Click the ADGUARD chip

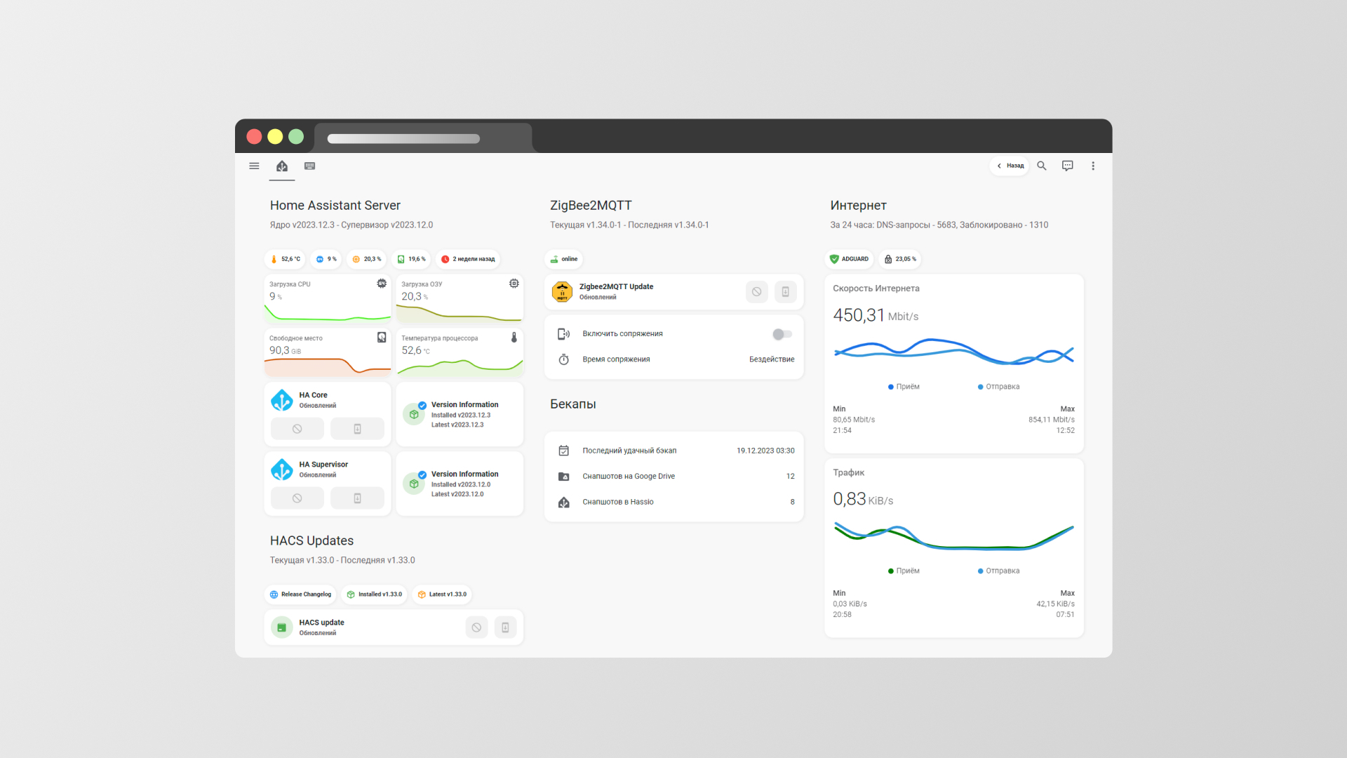click(x=850, y=259)
